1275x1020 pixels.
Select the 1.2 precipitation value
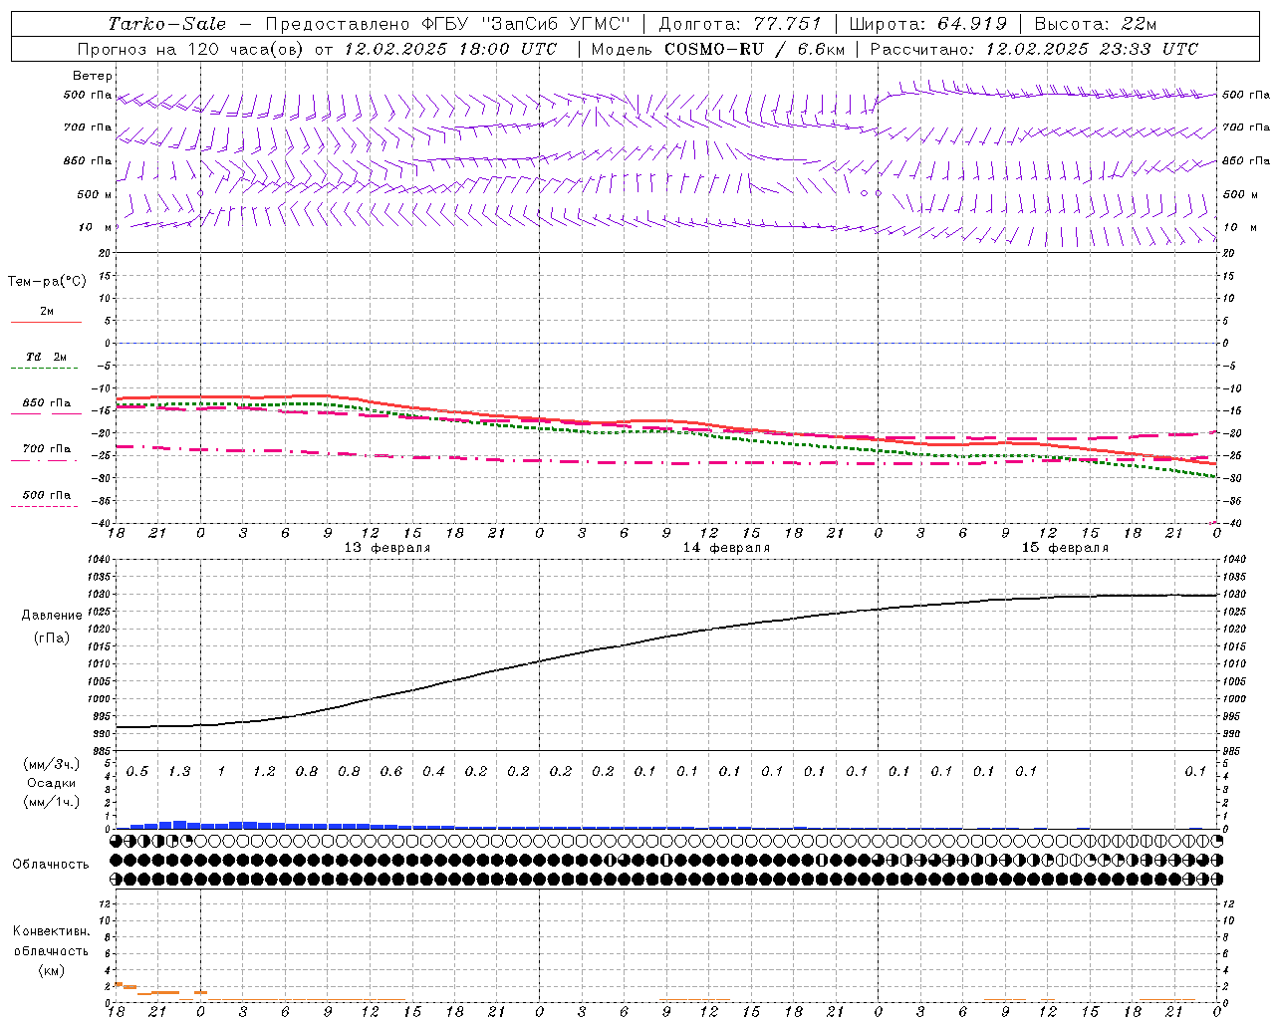264,771
